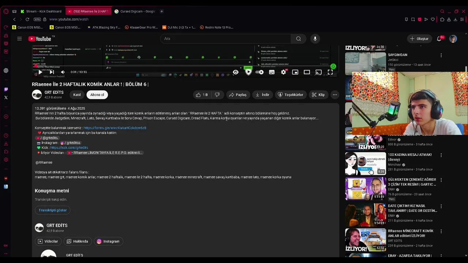Open YouTube notifications bell
468x263 pixels.
click(439, 39)
